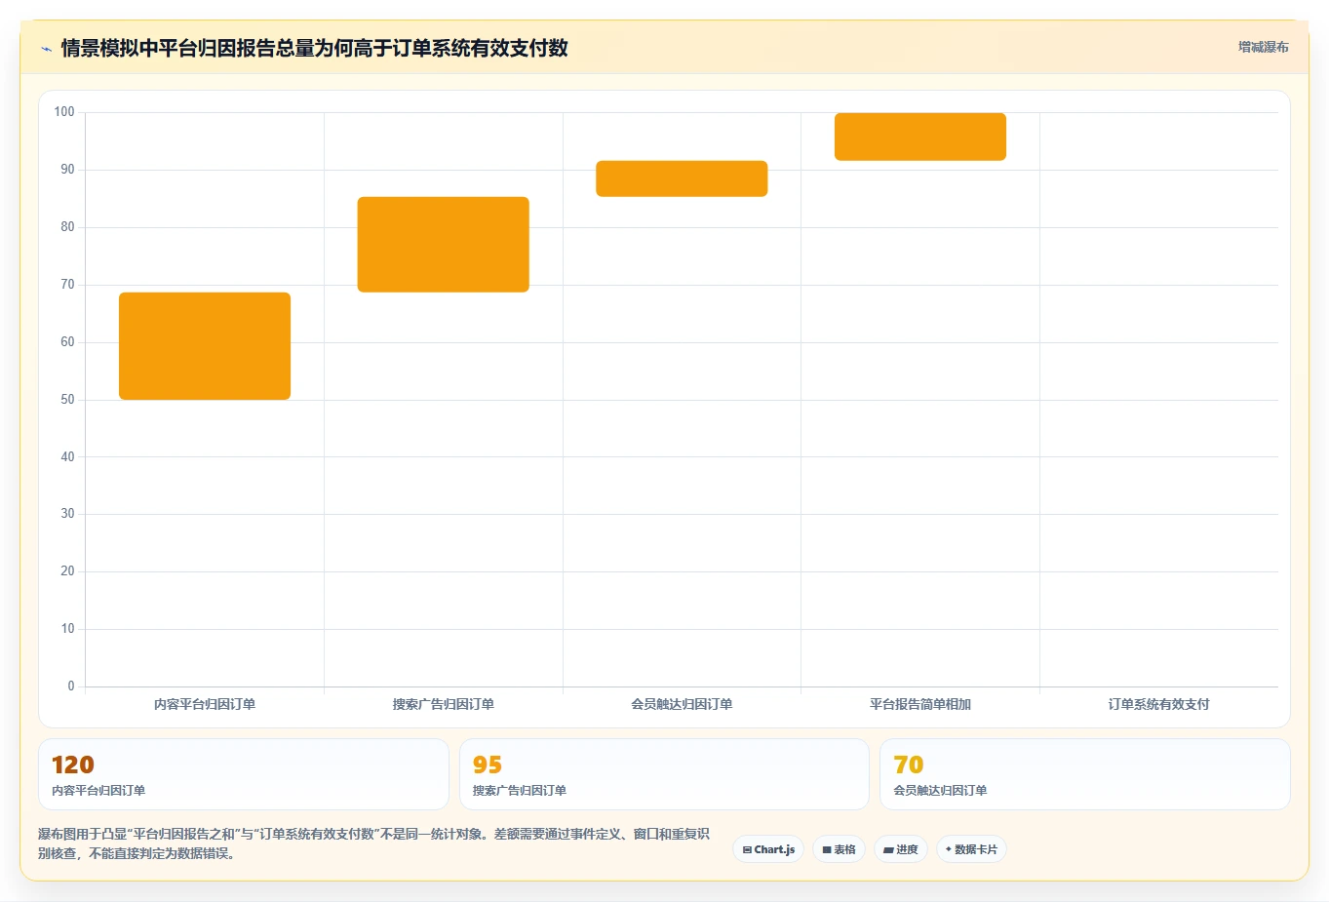The width and height of the screenshot is (1329, 902).
Task: Click the 增减瀑布 badge in the header
Action: 1263,47
